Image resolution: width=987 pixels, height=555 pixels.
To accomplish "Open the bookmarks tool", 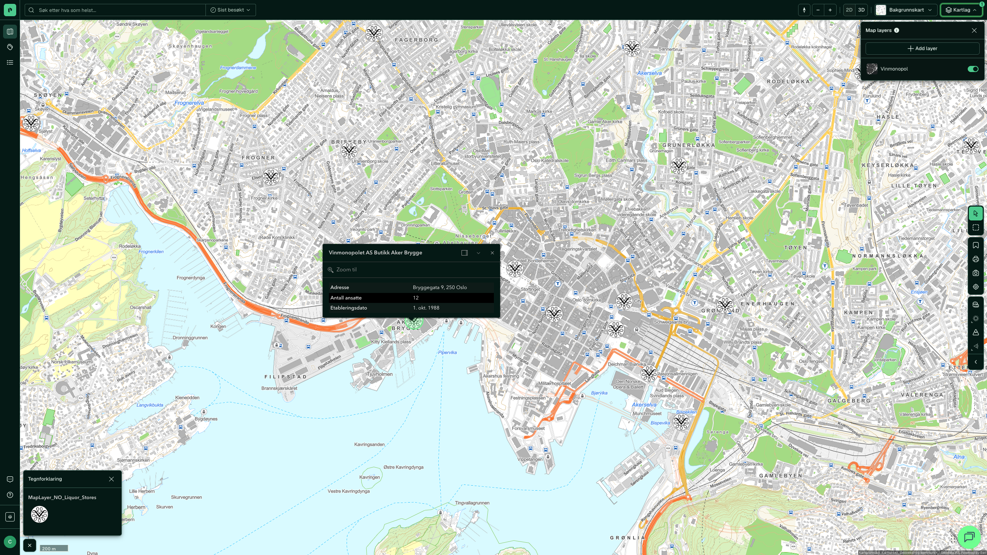I will pyautogui.click(x=976, y=245).
